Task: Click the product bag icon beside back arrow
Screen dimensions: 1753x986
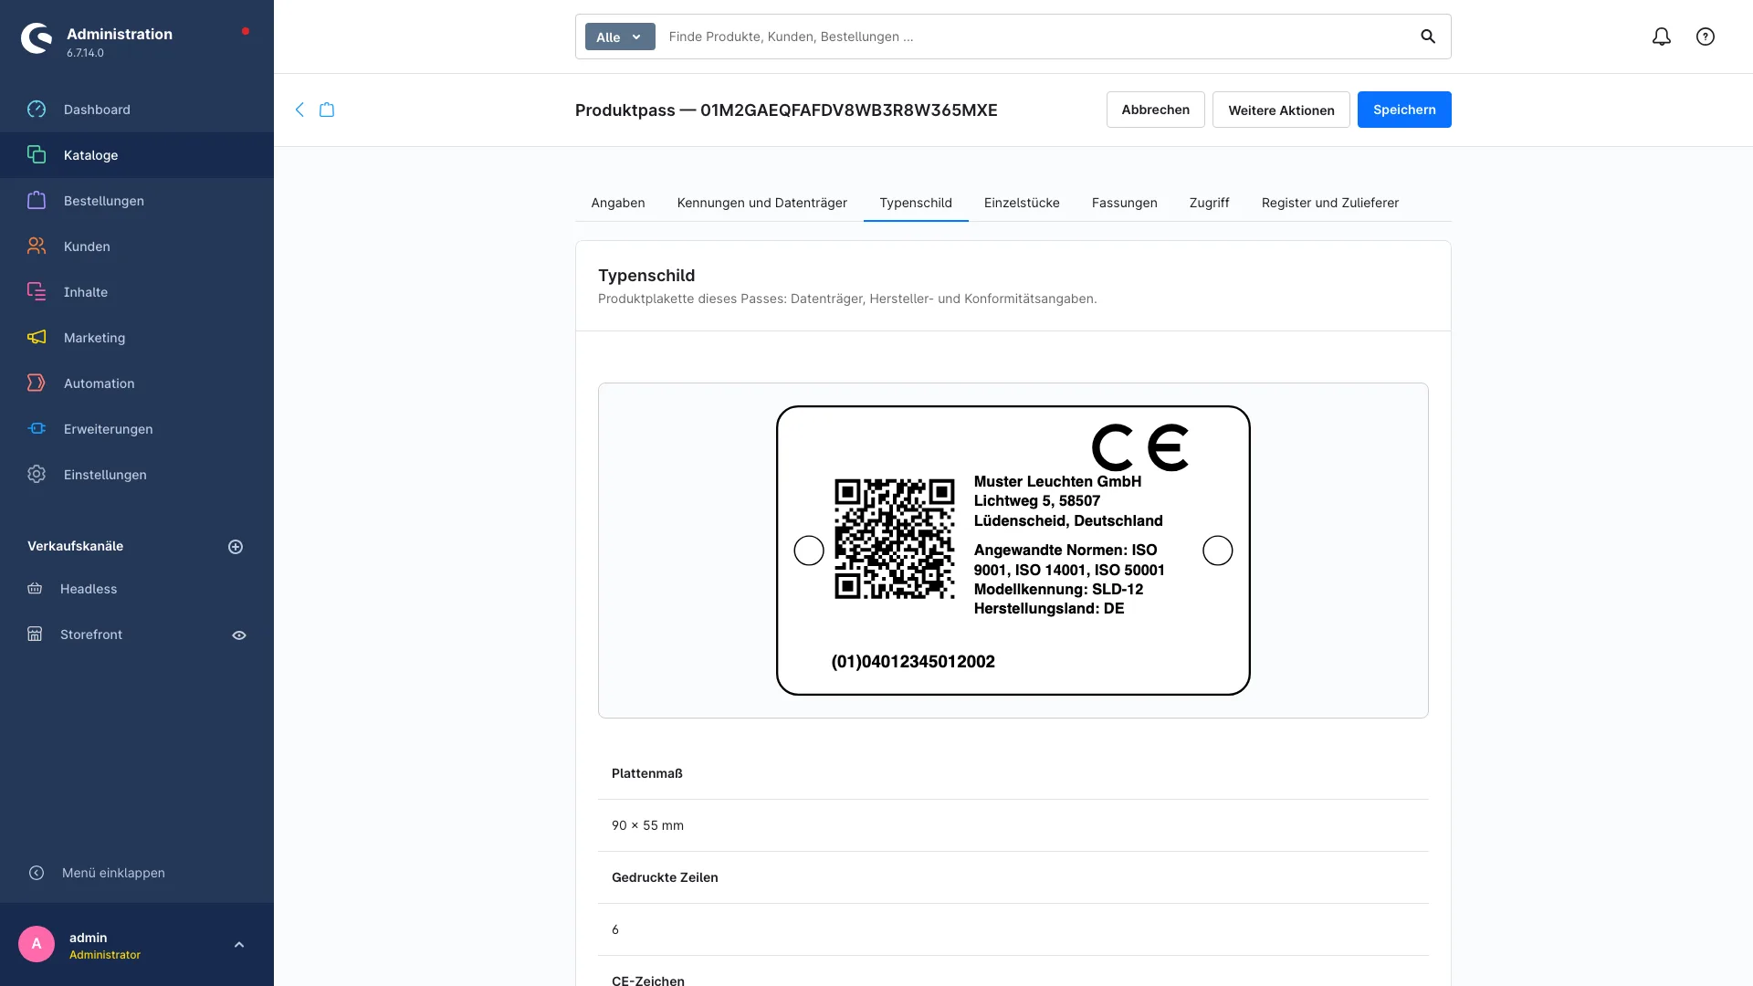Action: click(327, 110)
